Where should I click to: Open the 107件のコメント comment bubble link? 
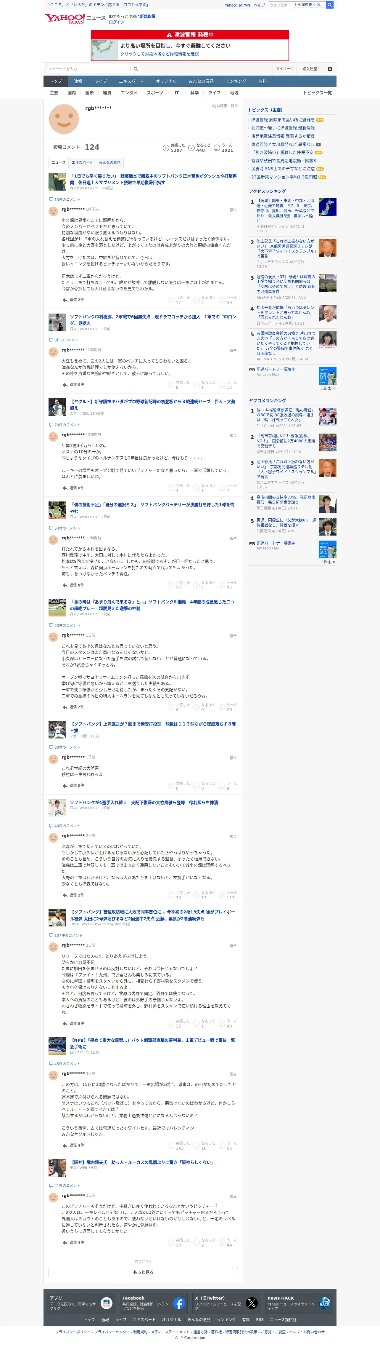tap(65, 935)
